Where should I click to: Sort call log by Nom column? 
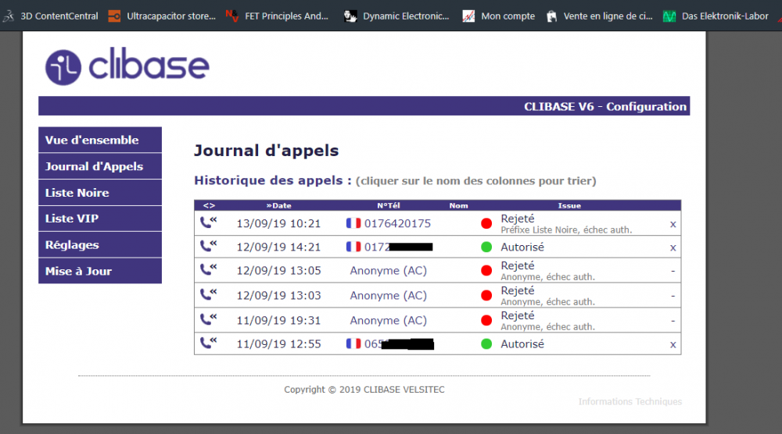[x=458, y=205]
